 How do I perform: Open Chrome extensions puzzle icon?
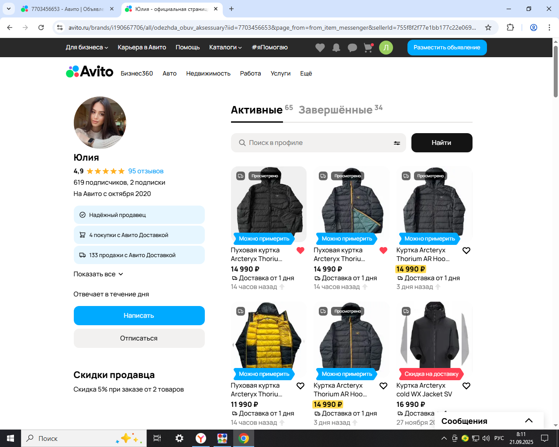[x=510, y=28]
